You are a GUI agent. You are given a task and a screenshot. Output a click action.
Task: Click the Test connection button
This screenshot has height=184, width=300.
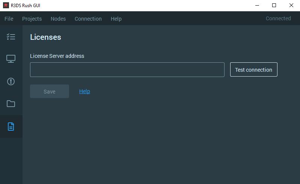(x=254, y=69)
